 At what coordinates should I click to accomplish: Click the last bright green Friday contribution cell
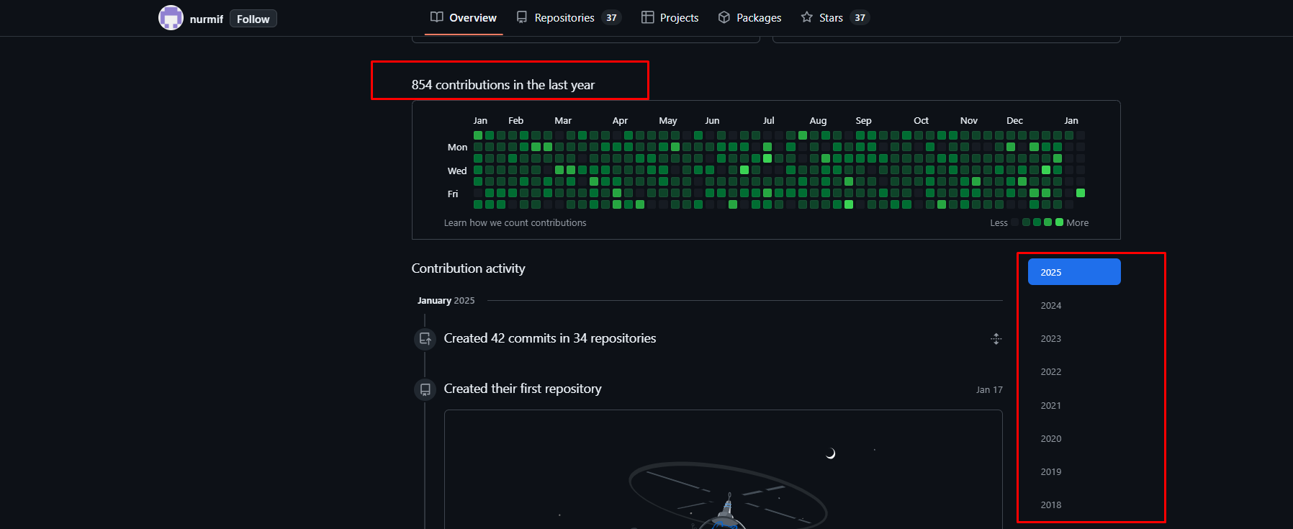1081,193
